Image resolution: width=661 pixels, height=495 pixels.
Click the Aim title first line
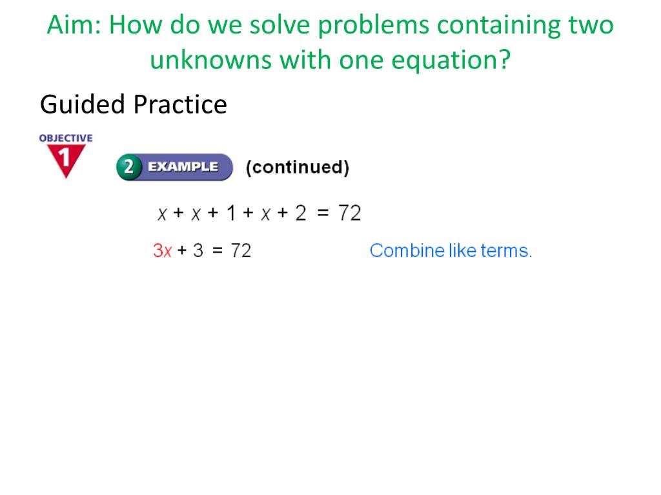[330, 25]
